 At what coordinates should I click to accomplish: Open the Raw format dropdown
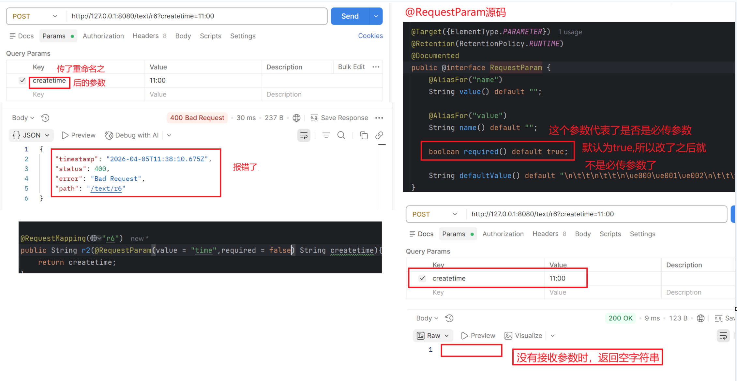pos(433,336)
